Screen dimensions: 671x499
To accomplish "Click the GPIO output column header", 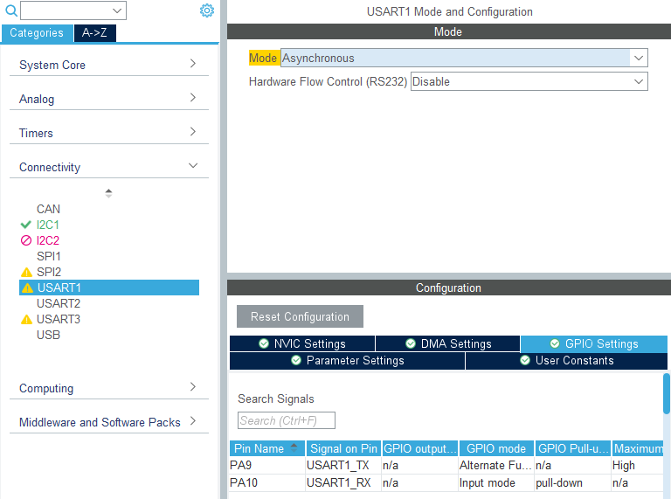I will [420, 448].
